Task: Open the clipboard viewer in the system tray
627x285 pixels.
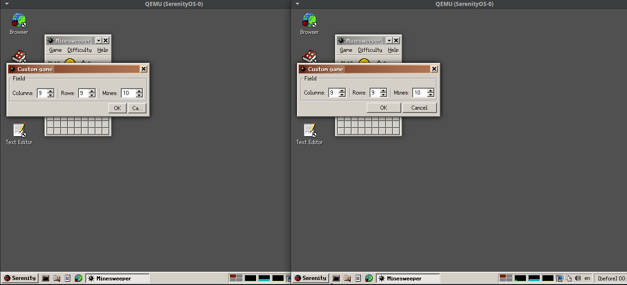Action: 568,278
